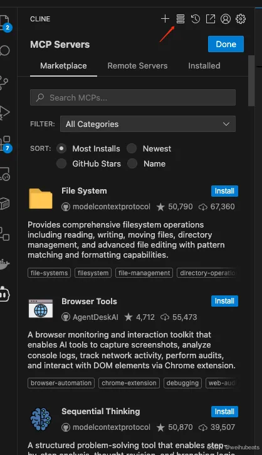Open the Cline account profile icon
The width and height of the screenshot is (262, 455).
[x=226, y=19]
